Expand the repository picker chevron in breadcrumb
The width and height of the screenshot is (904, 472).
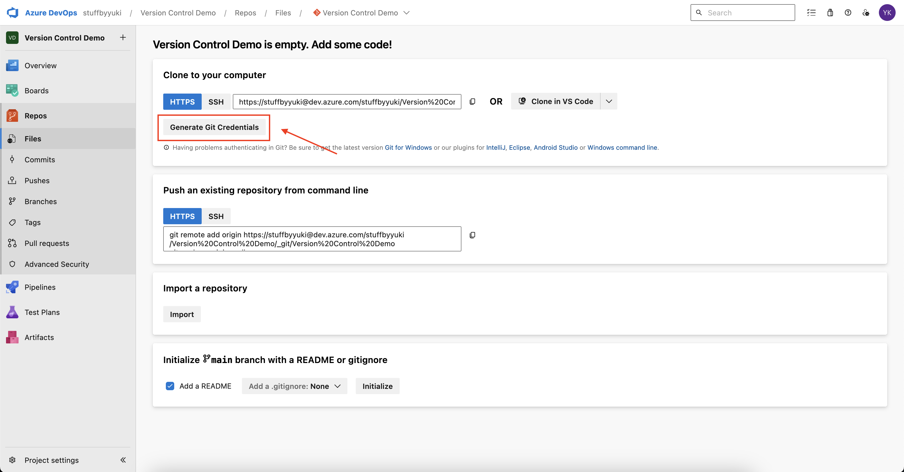[407, 13]
